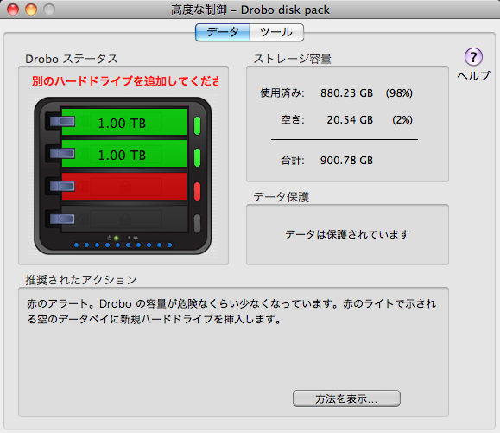Click the green status light of top bay

click(x=197, y=125)
